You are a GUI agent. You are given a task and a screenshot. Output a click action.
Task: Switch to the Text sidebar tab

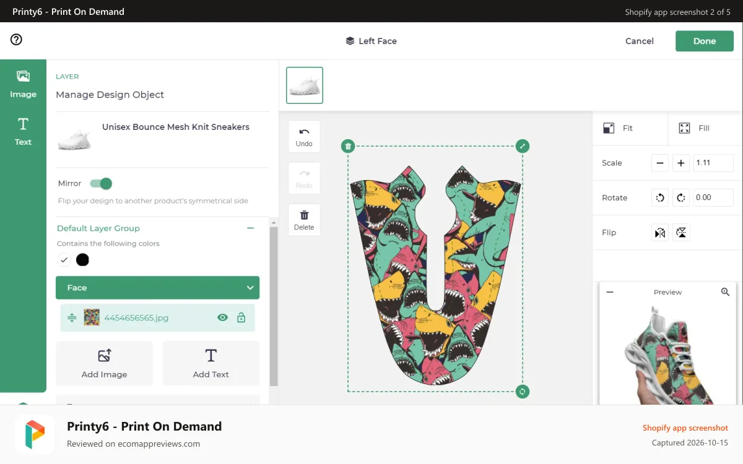click(x=23, y=131)
